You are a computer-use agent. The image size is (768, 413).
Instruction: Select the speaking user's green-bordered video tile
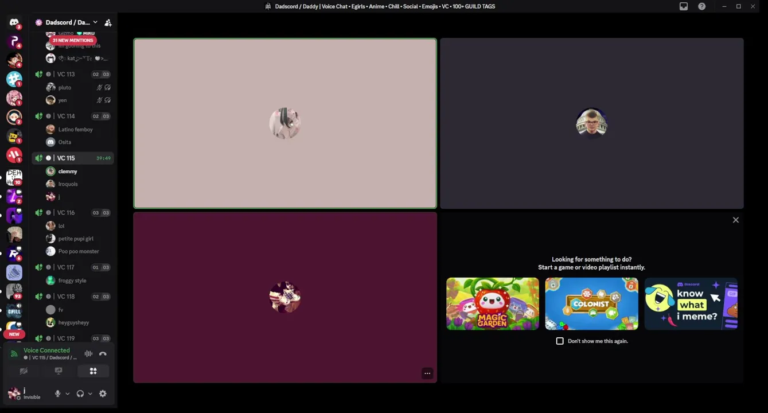(285, 123)
